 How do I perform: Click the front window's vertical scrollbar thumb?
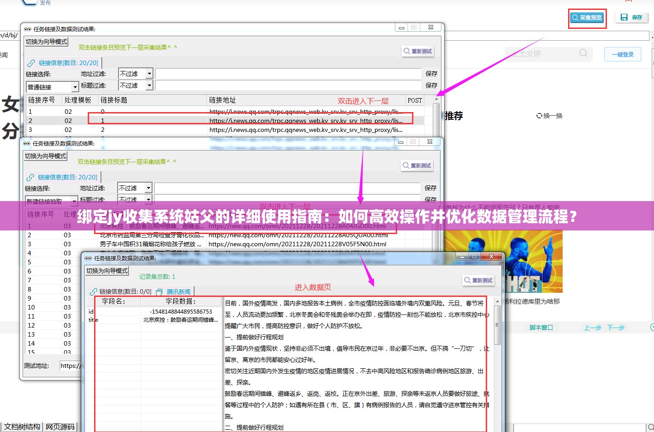point(498,325)
